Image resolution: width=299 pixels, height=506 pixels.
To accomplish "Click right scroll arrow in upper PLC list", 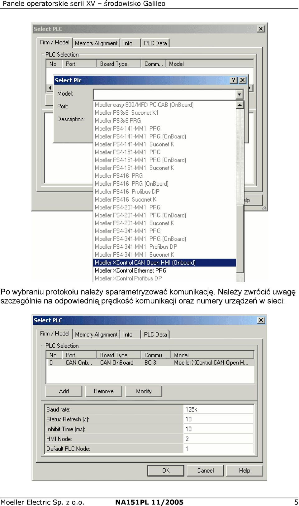I will [249, 88].
